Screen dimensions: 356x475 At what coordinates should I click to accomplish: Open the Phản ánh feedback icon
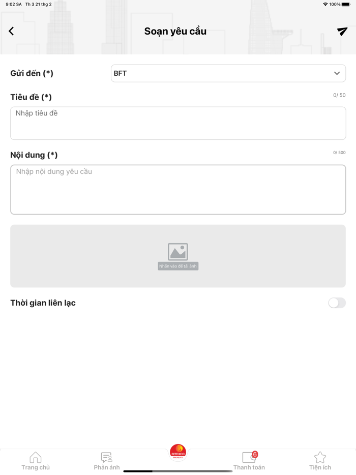[106, 457]
